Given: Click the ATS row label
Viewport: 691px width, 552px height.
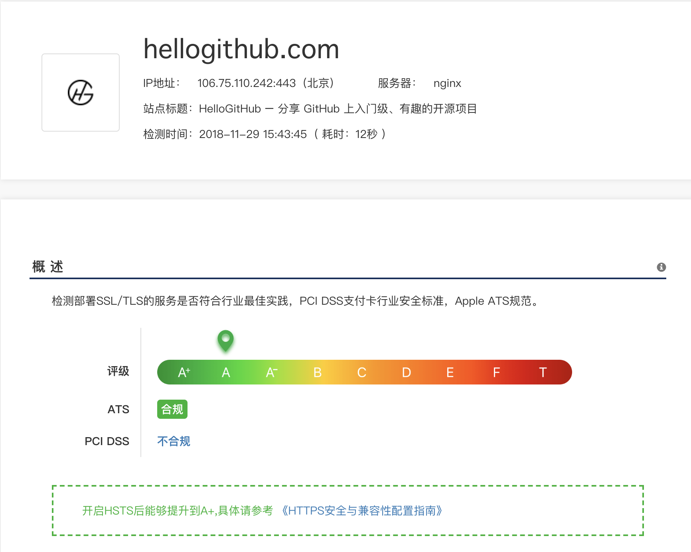Looking at the screenshot, I should point(118,410).
